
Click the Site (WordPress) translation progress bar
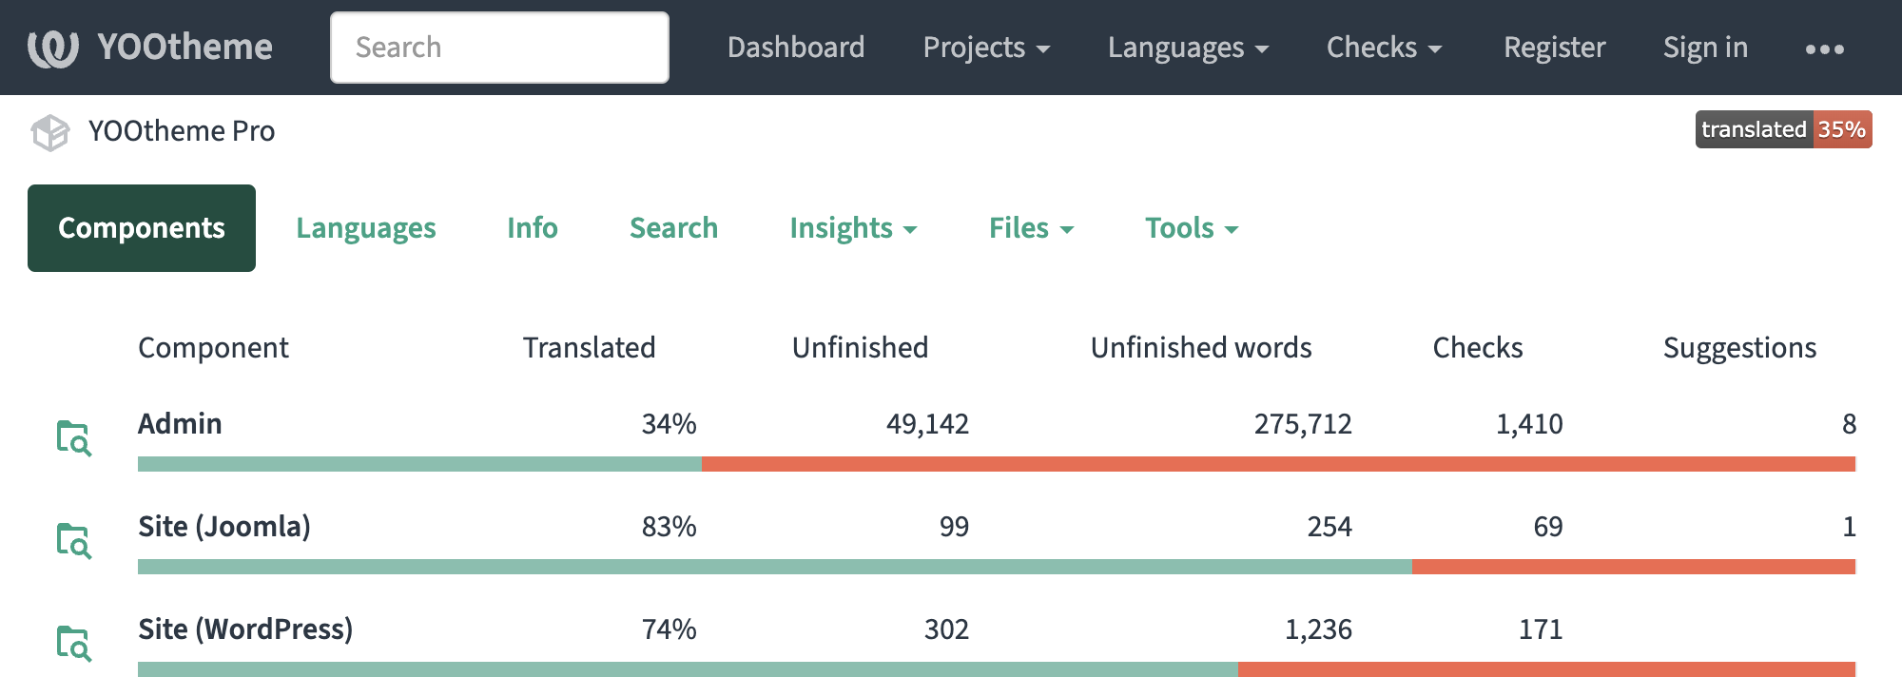click(997, 669)
